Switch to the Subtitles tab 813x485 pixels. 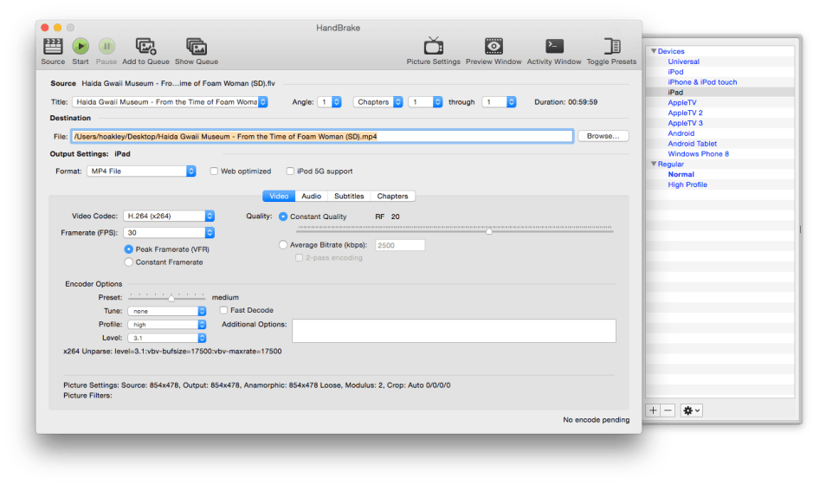(x=349, y=197)
